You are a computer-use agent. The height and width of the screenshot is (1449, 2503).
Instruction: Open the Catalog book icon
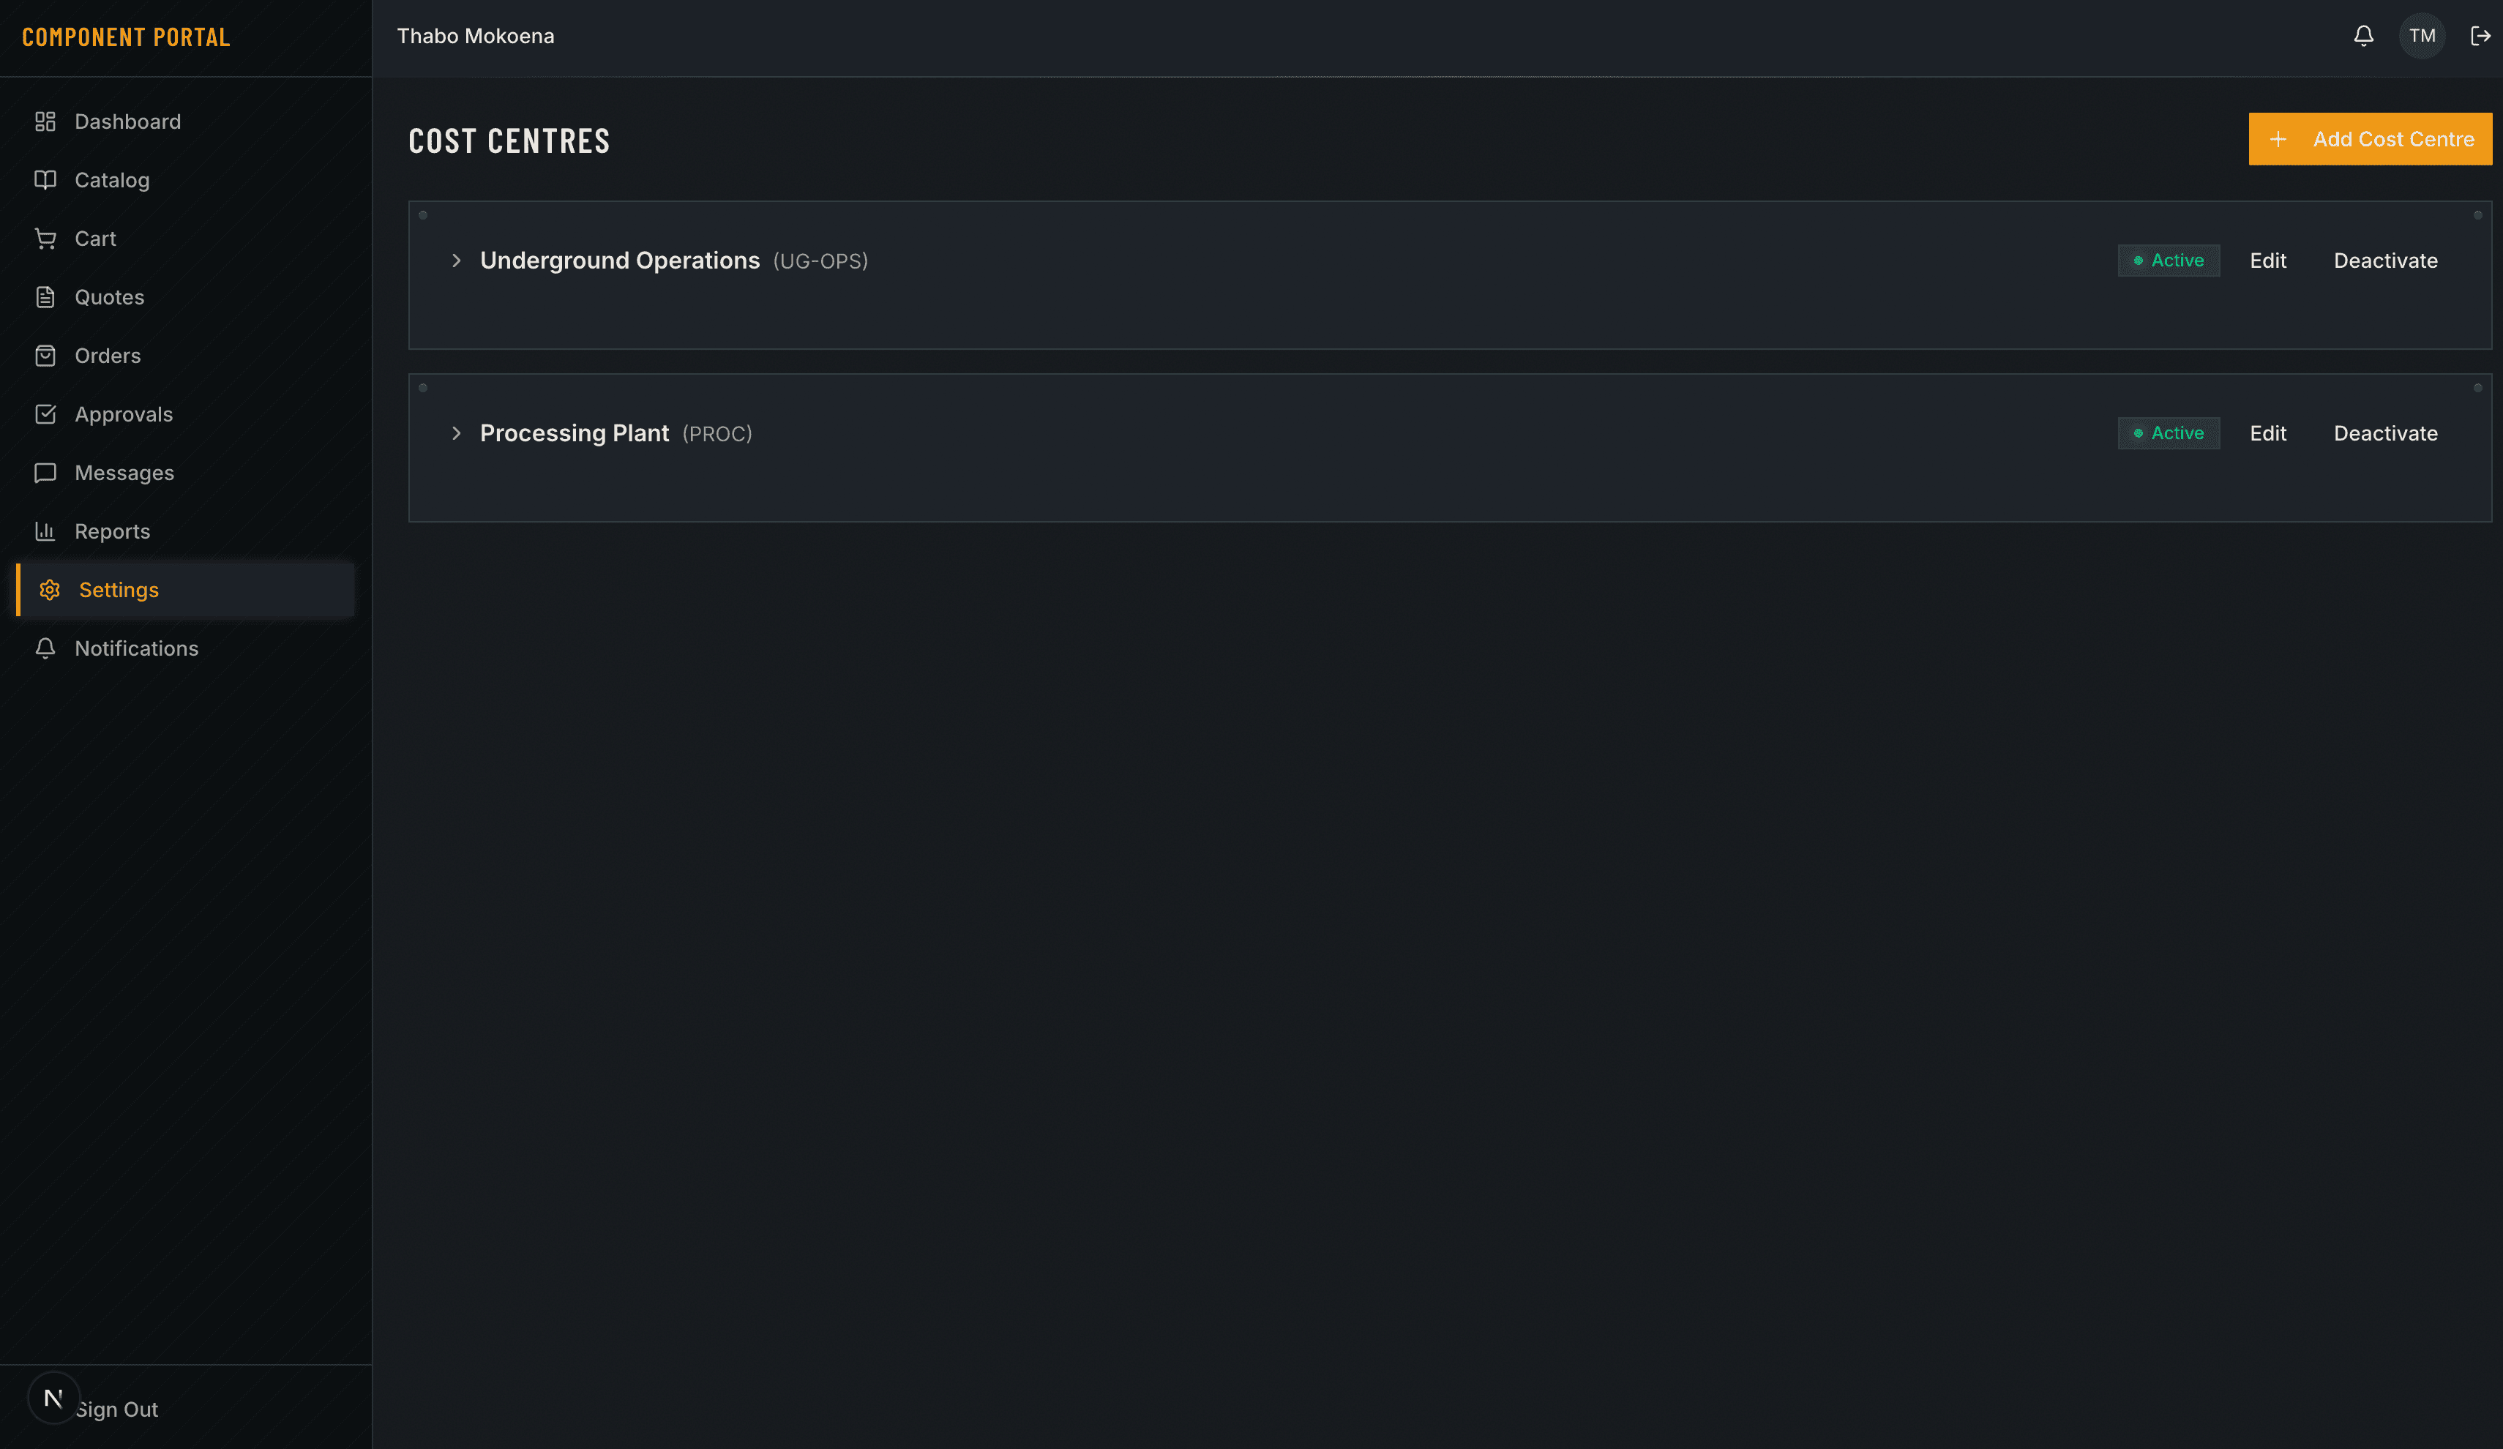45,180
